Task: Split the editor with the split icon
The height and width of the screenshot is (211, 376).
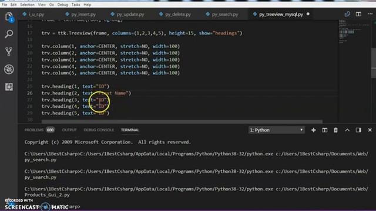Action: tap(358, 14)
